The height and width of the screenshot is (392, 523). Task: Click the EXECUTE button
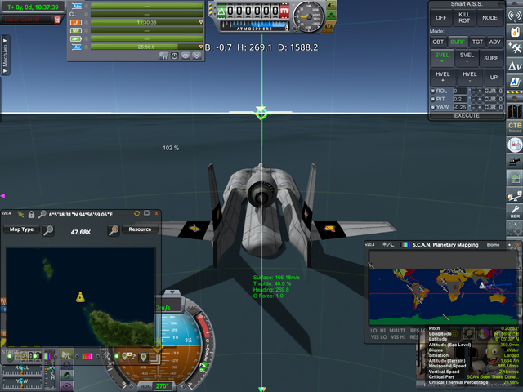pos(467,115)
